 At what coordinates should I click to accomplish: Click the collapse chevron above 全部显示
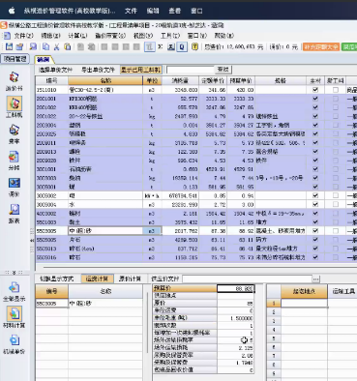pos(14,273)
